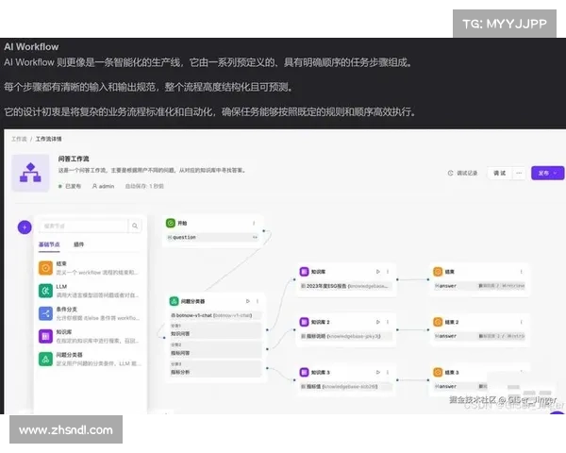Click the 2023年度ESG报告 knowledge base row
Image resolution: width=566 pixels, height=453 pixels.
click(346, 286)
